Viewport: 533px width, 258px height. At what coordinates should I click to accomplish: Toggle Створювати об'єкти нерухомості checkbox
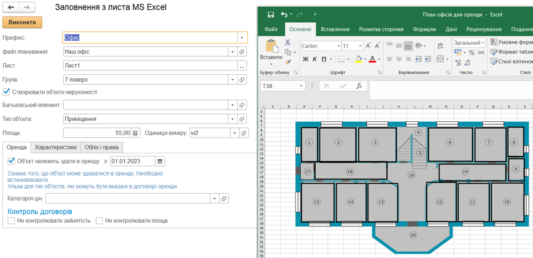tap(6, 92)
